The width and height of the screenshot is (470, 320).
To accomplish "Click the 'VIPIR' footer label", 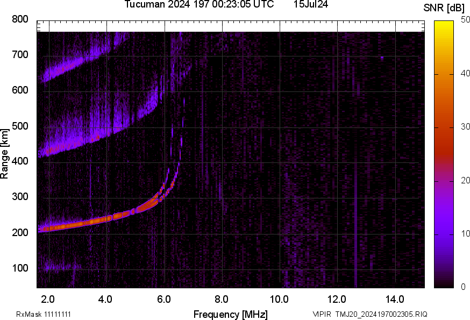I will pyautogui.click(x=322, y=315).
